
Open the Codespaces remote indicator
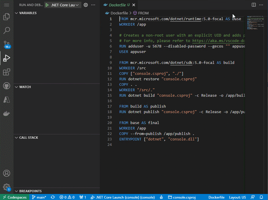pyautogui.click(x=15, y=197)
